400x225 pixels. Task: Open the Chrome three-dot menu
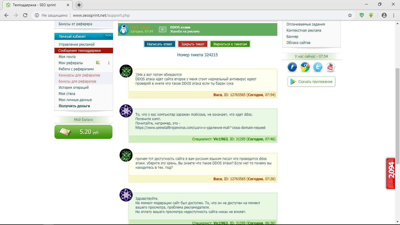(394, 15)
